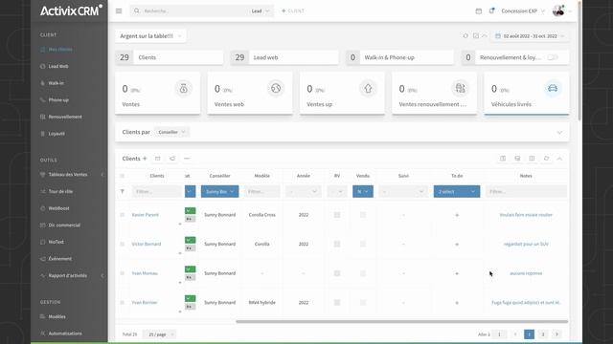Open the 25 / page size dropdown

[x=160, y=334]
